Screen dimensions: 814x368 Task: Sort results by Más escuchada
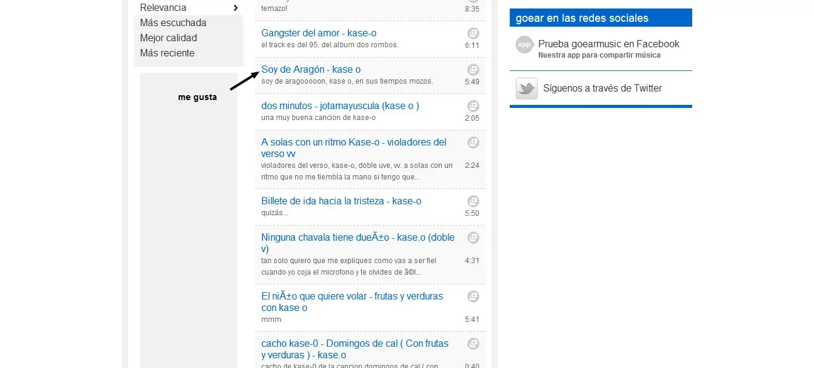pos(173,23)
